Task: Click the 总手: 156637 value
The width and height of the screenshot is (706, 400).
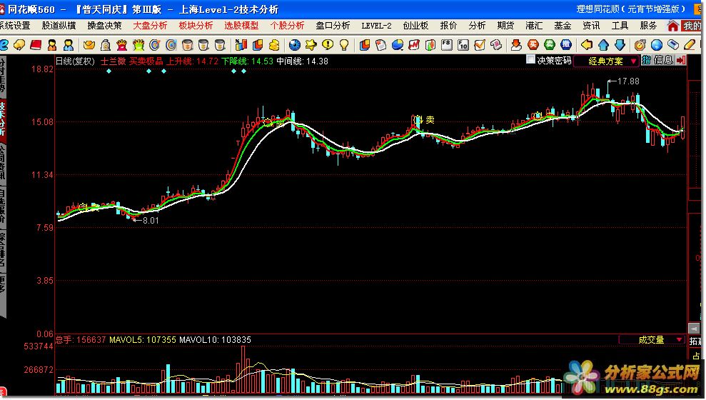Action: 81,339
